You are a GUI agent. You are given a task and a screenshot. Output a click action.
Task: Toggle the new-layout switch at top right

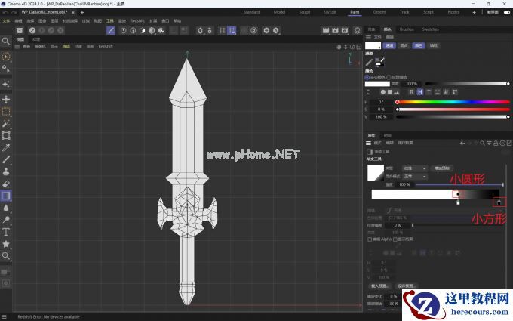[507, 12]
